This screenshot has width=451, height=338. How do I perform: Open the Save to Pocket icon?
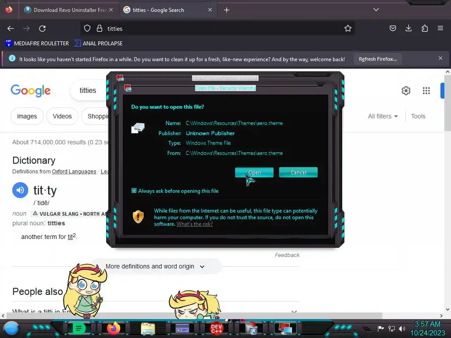click(392, 28)
